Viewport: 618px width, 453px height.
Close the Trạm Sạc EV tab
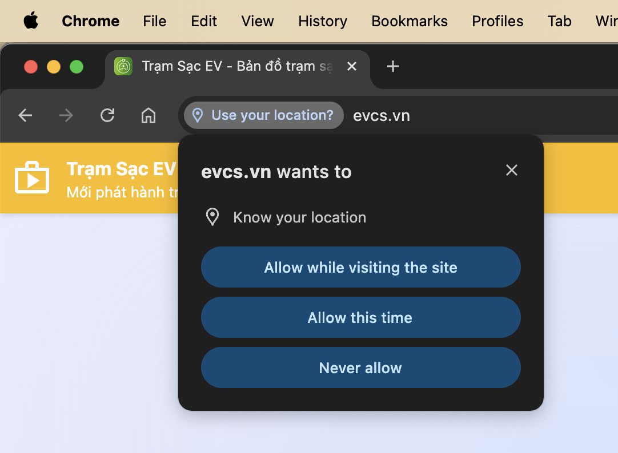(x=352, y=66)
